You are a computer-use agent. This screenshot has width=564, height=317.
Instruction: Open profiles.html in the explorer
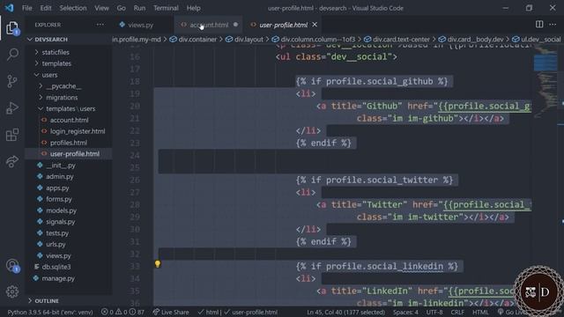tap(69, 143)
